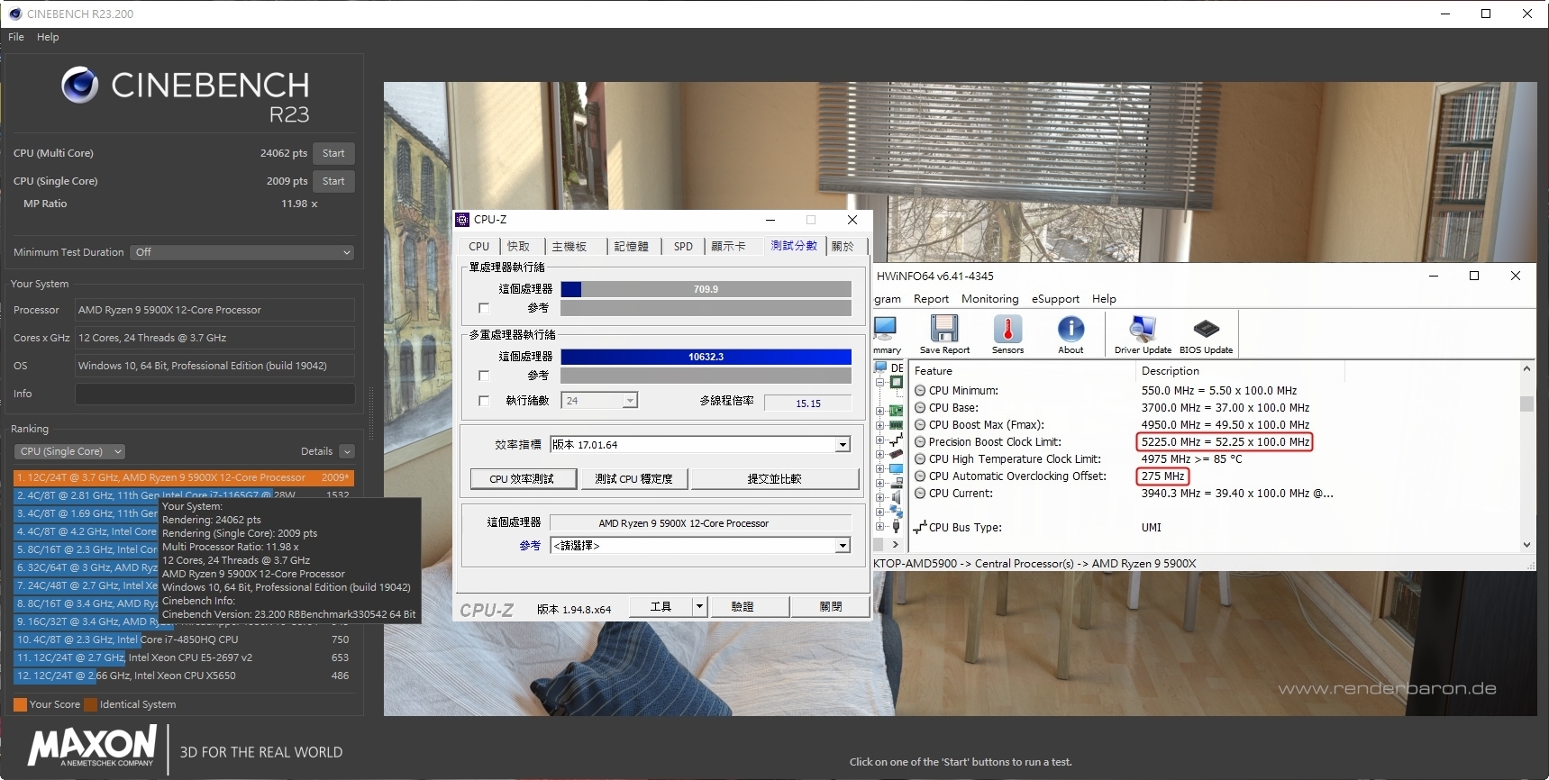1549x780 pixels.
Task: Click the Cinebench sphere logo in left panel
Action: (80, 86)
